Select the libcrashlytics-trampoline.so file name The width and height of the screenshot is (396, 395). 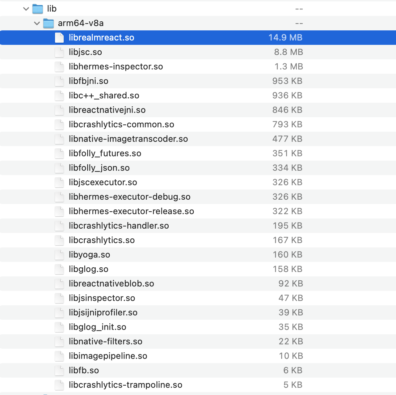(x=126, y=385)
